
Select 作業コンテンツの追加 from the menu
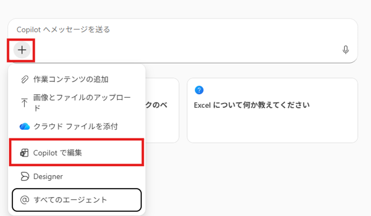(x=71, y=79)
